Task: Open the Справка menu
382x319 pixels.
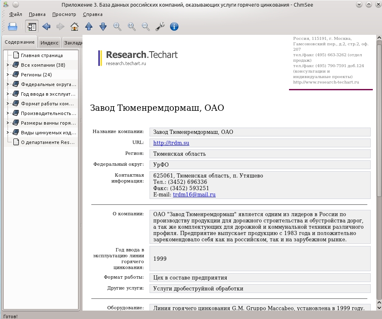Action: (93, 14)
